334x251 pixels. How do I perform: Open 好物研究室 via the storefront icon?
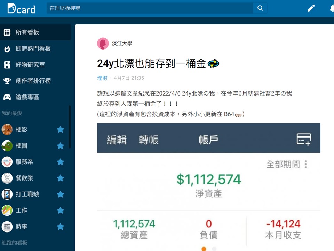pos(8,64)
